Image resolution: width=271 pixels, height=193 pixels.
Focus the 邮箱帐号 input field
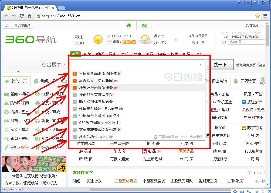[246, 42]
